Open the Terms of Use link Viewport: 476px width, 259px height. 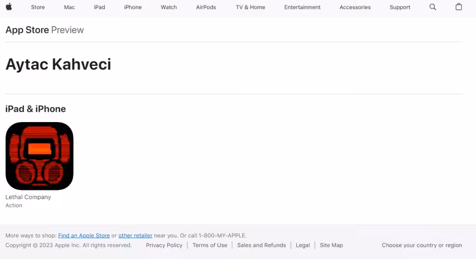(x=210, y=245)
